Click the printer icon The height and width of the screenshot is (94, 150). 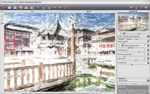(21, 7)
